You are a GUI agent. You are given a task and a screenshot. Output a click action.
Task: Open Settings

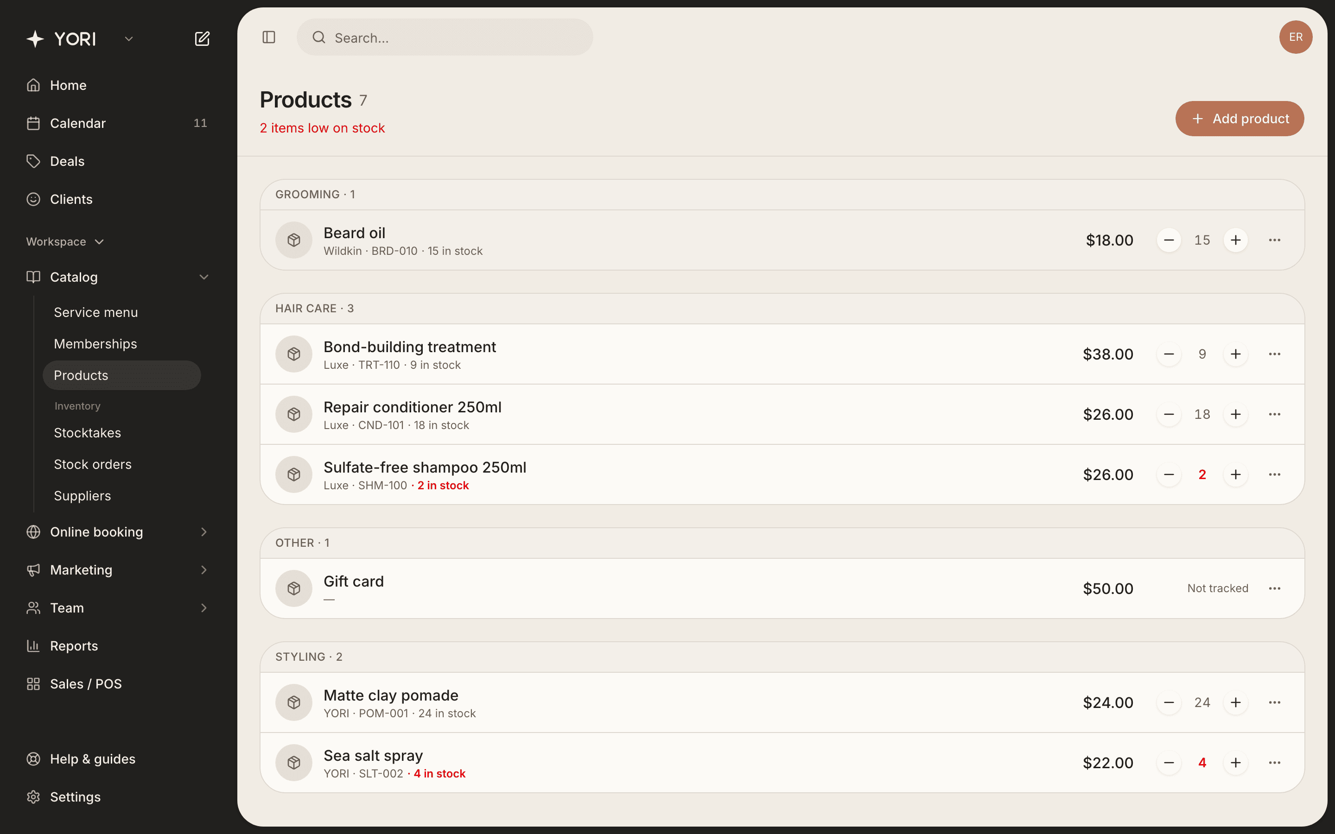click(117, 797)
